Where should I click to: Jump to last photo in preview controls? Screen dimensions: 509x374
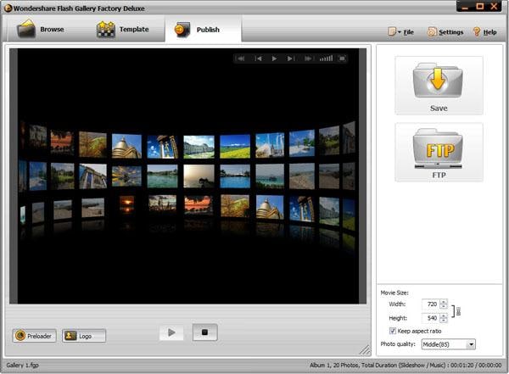point(308,59)
